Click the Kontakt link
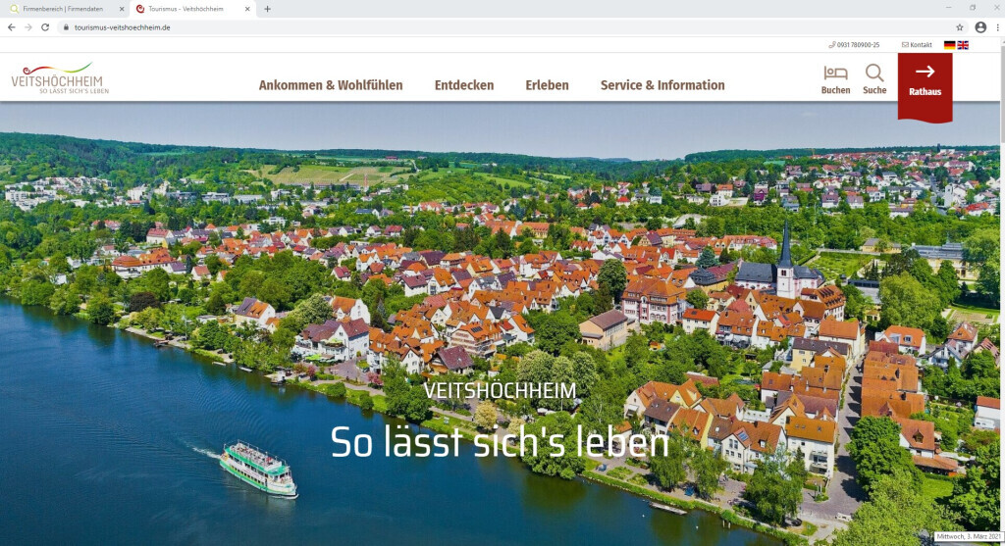Screen dimensions: 1005x546 (917, 45)
